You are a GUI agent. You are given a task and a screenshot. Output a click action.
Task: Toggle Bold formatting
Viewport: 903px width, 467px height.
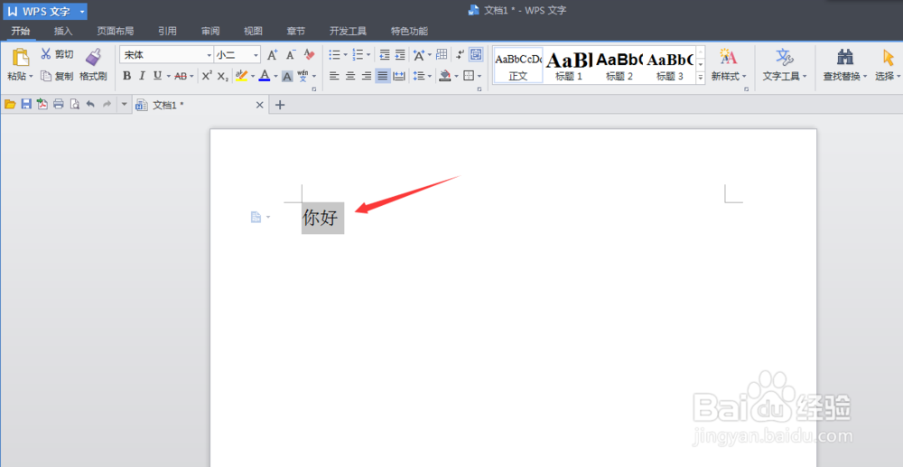(126, 76)
